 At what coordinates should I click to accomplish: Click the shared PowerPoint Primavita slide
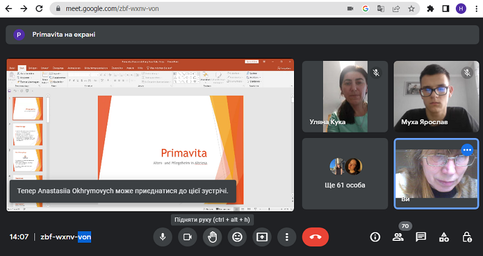171,149
